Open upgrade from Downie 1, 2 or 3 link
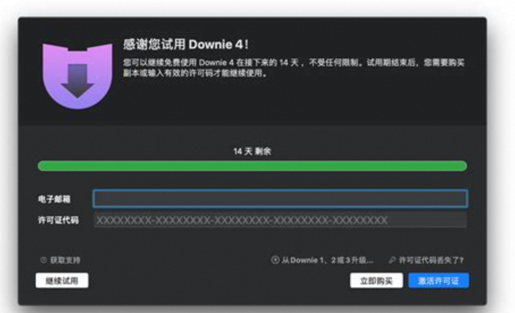 [322, 260]
